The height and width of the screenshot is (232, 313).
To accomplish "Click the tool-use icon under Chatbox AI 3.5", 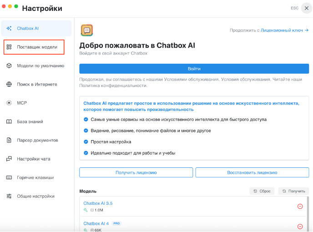I will tap(86, 210).
